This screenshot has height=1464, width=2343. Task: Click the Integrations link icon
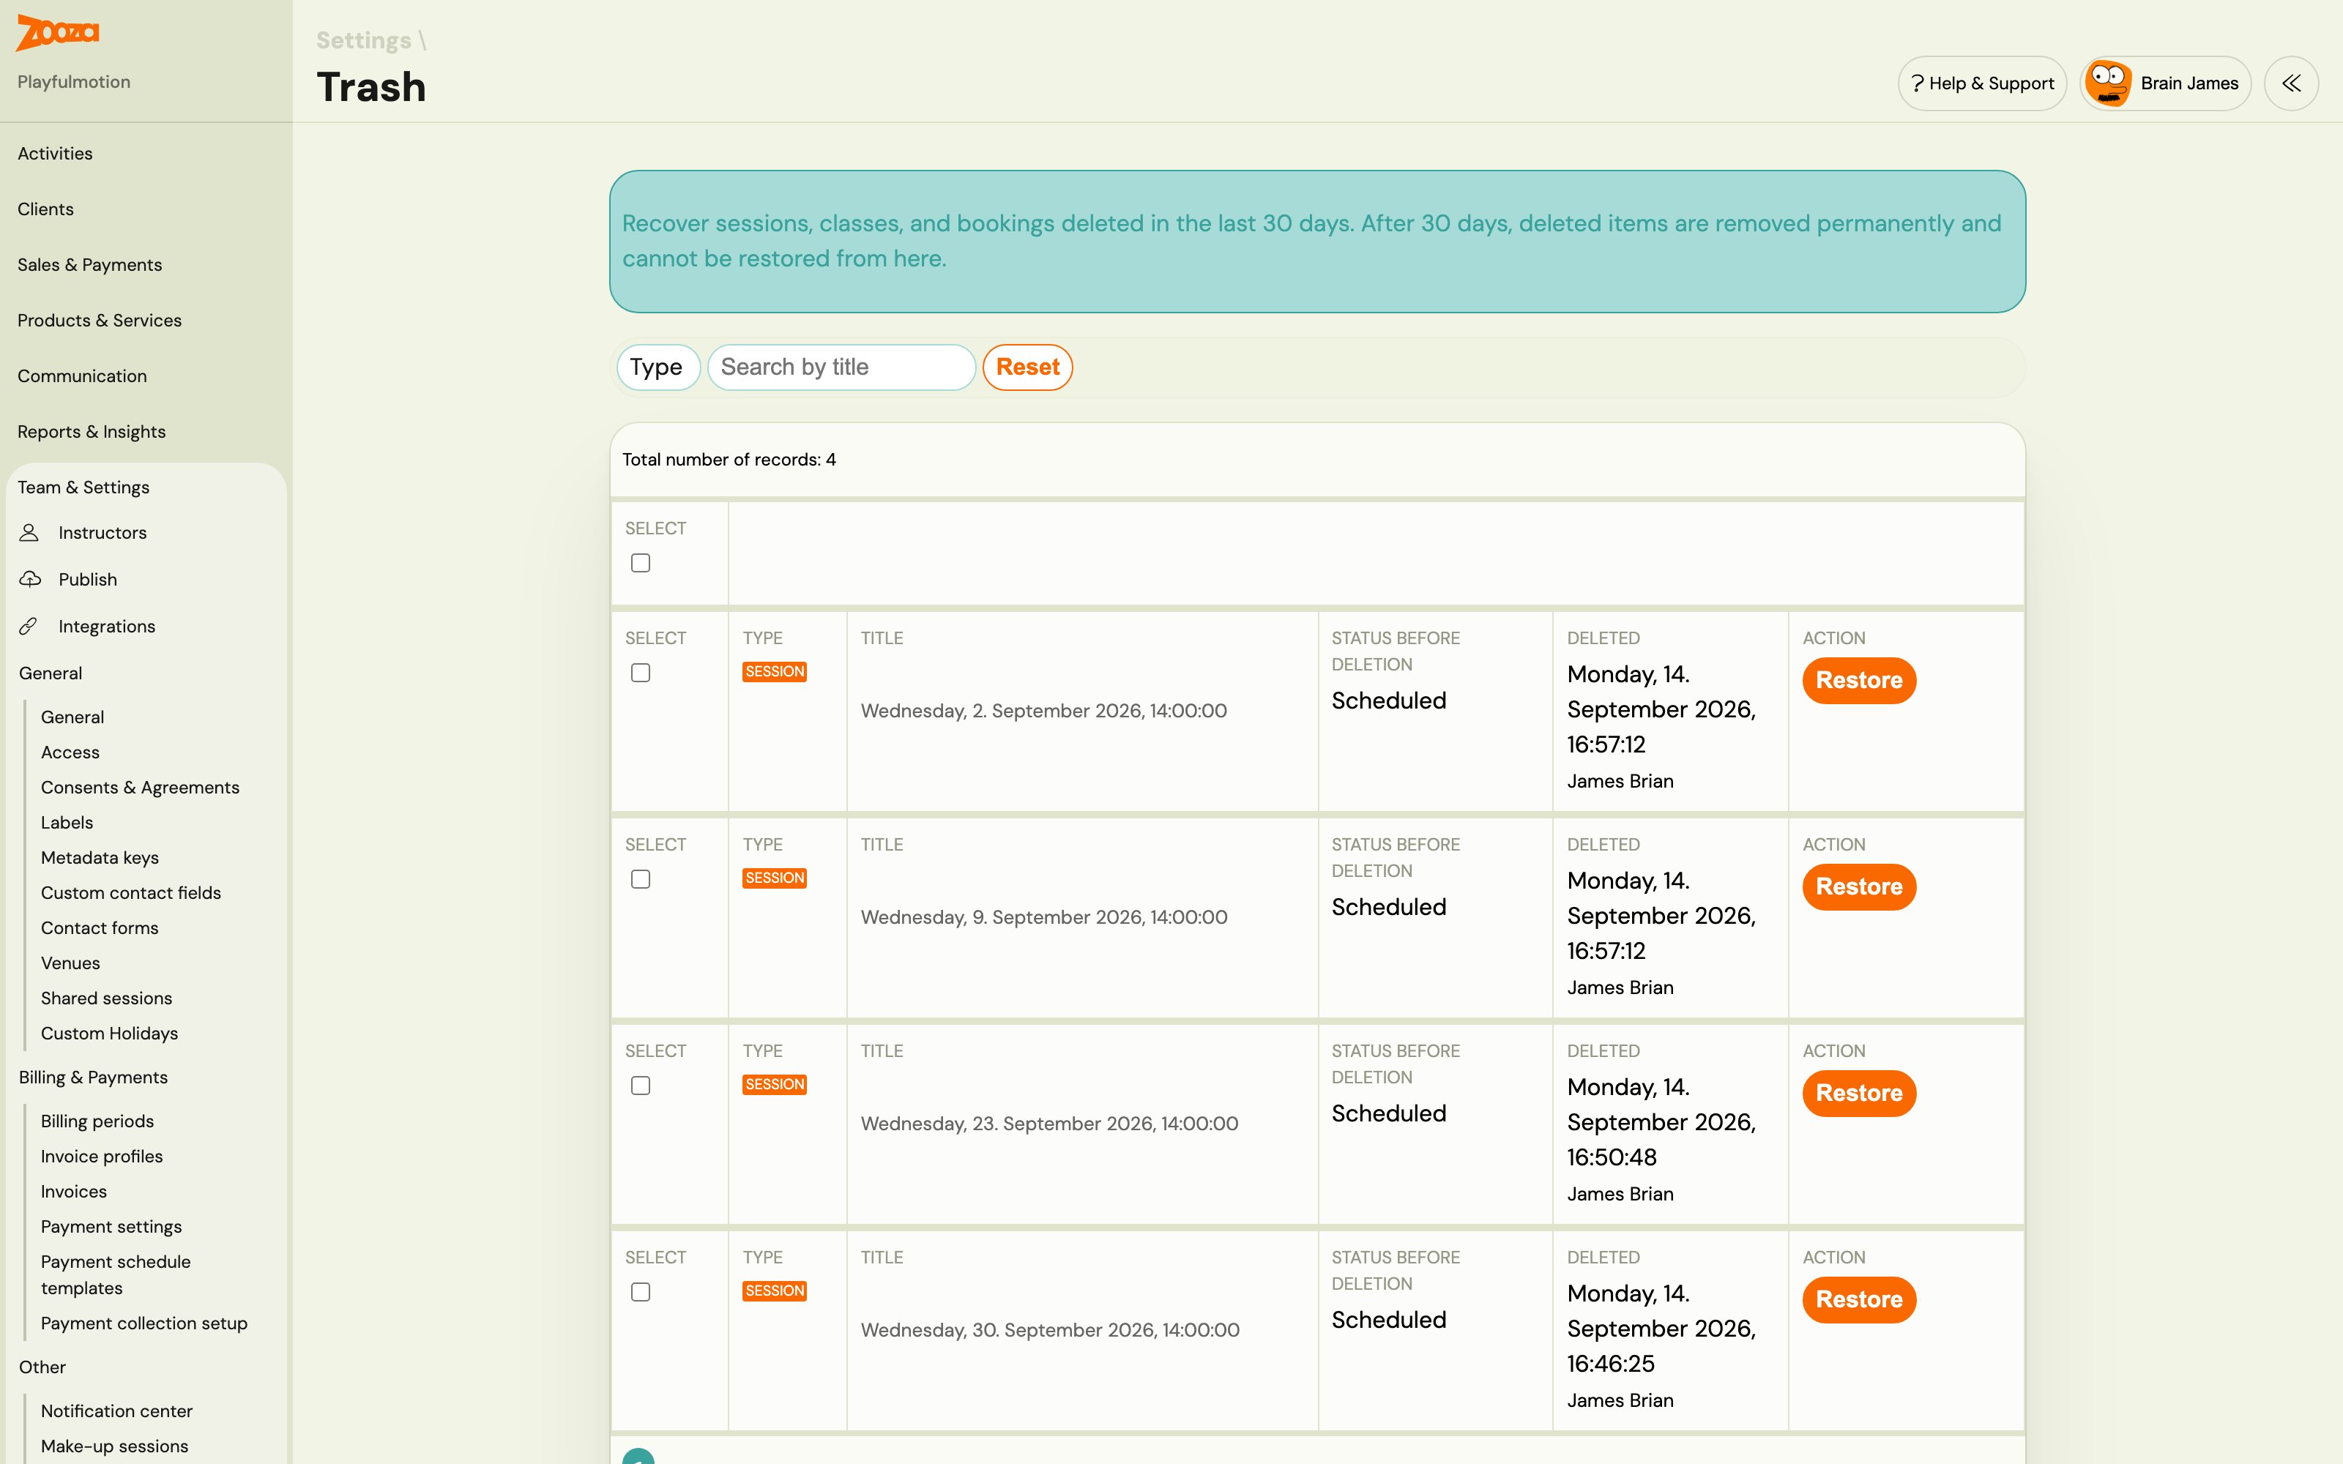click(29, 627)
